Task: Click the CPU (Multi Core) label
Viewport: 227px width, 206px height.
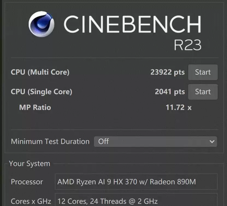Action: [40, 72]
